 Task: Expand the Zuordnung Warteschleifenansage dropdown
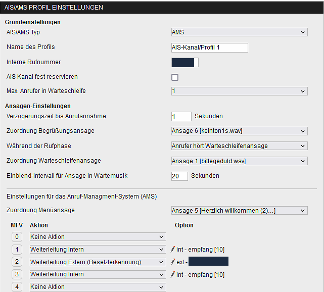click(239, 161)
